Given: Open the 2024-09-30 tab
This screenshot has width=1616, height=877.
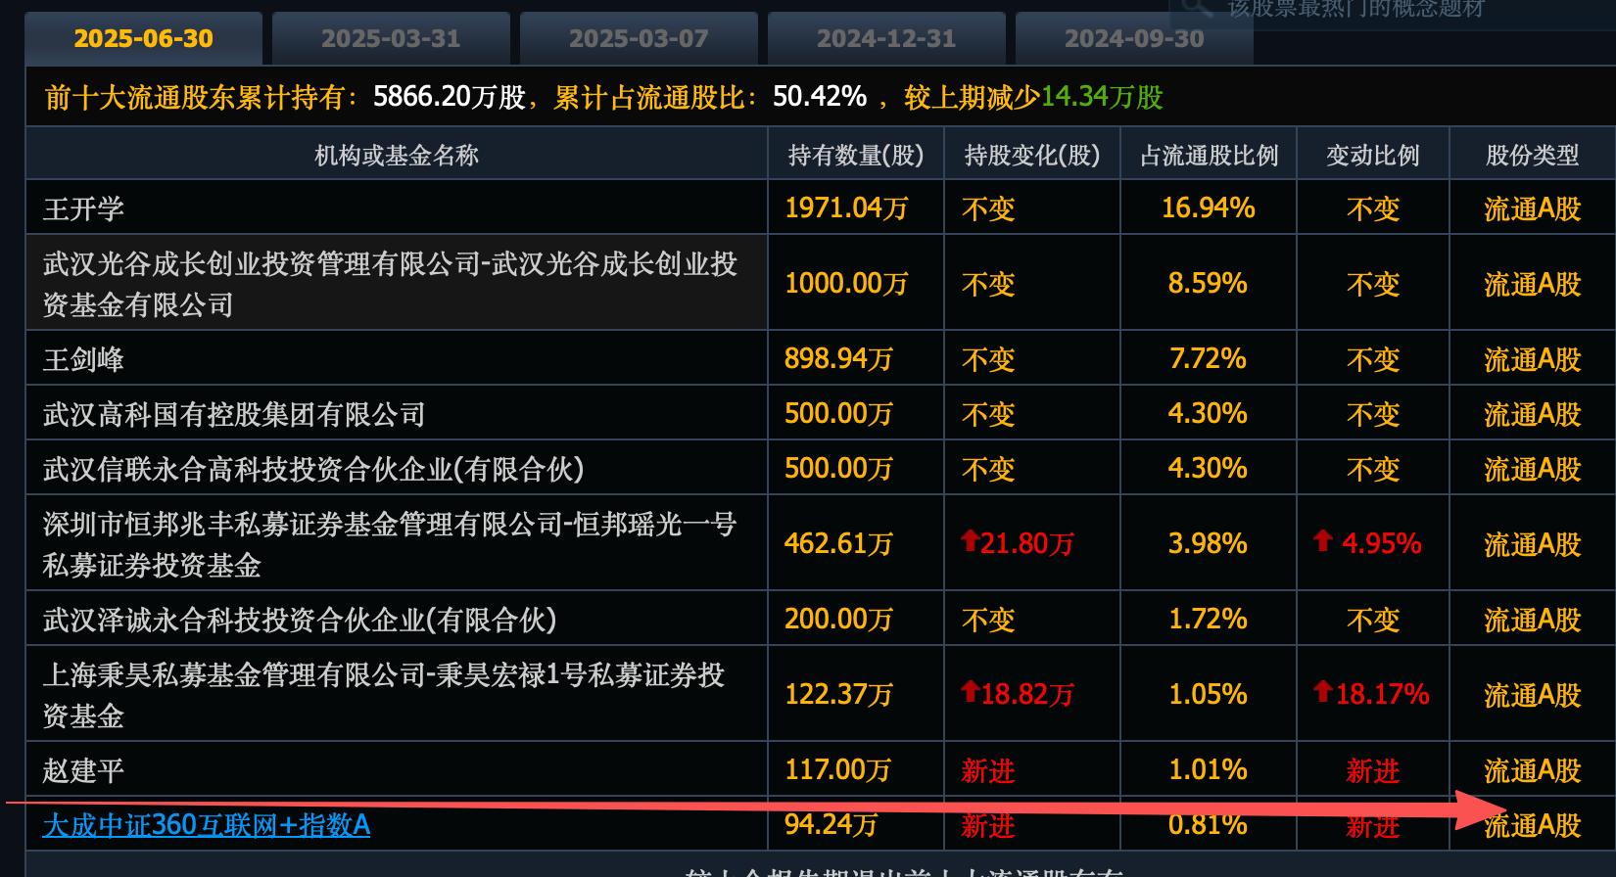Looking at the screenshot, I should (x=1134, y=39).
